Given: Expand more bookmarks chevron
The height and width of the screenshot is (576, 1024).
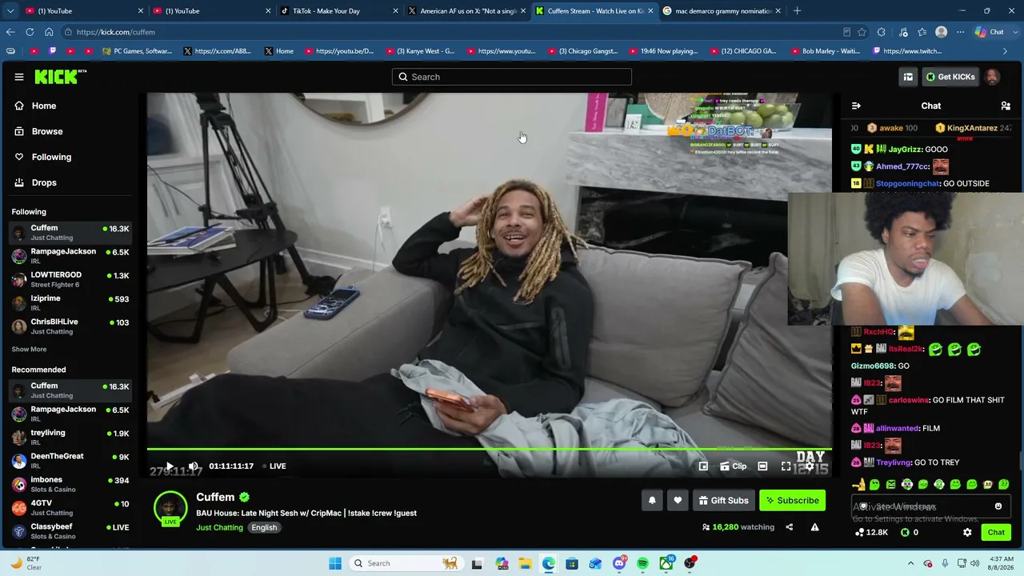Looking at the screenshot, I should coord(1005,51).
